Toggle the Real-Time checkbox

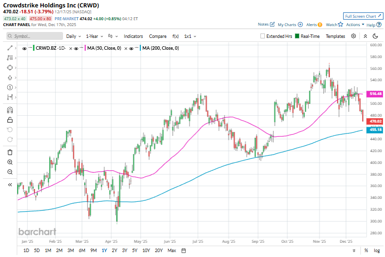click(297, 36)
